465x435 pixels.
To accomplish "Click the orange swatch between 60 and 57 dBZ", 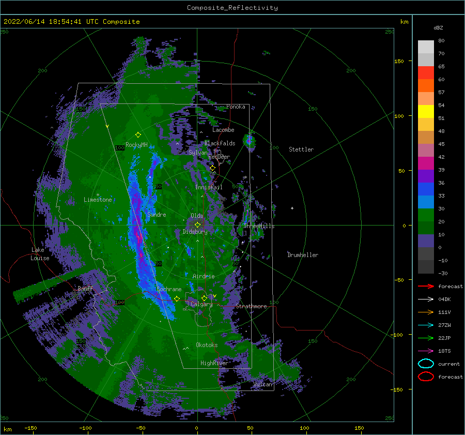I will [426, 86].
